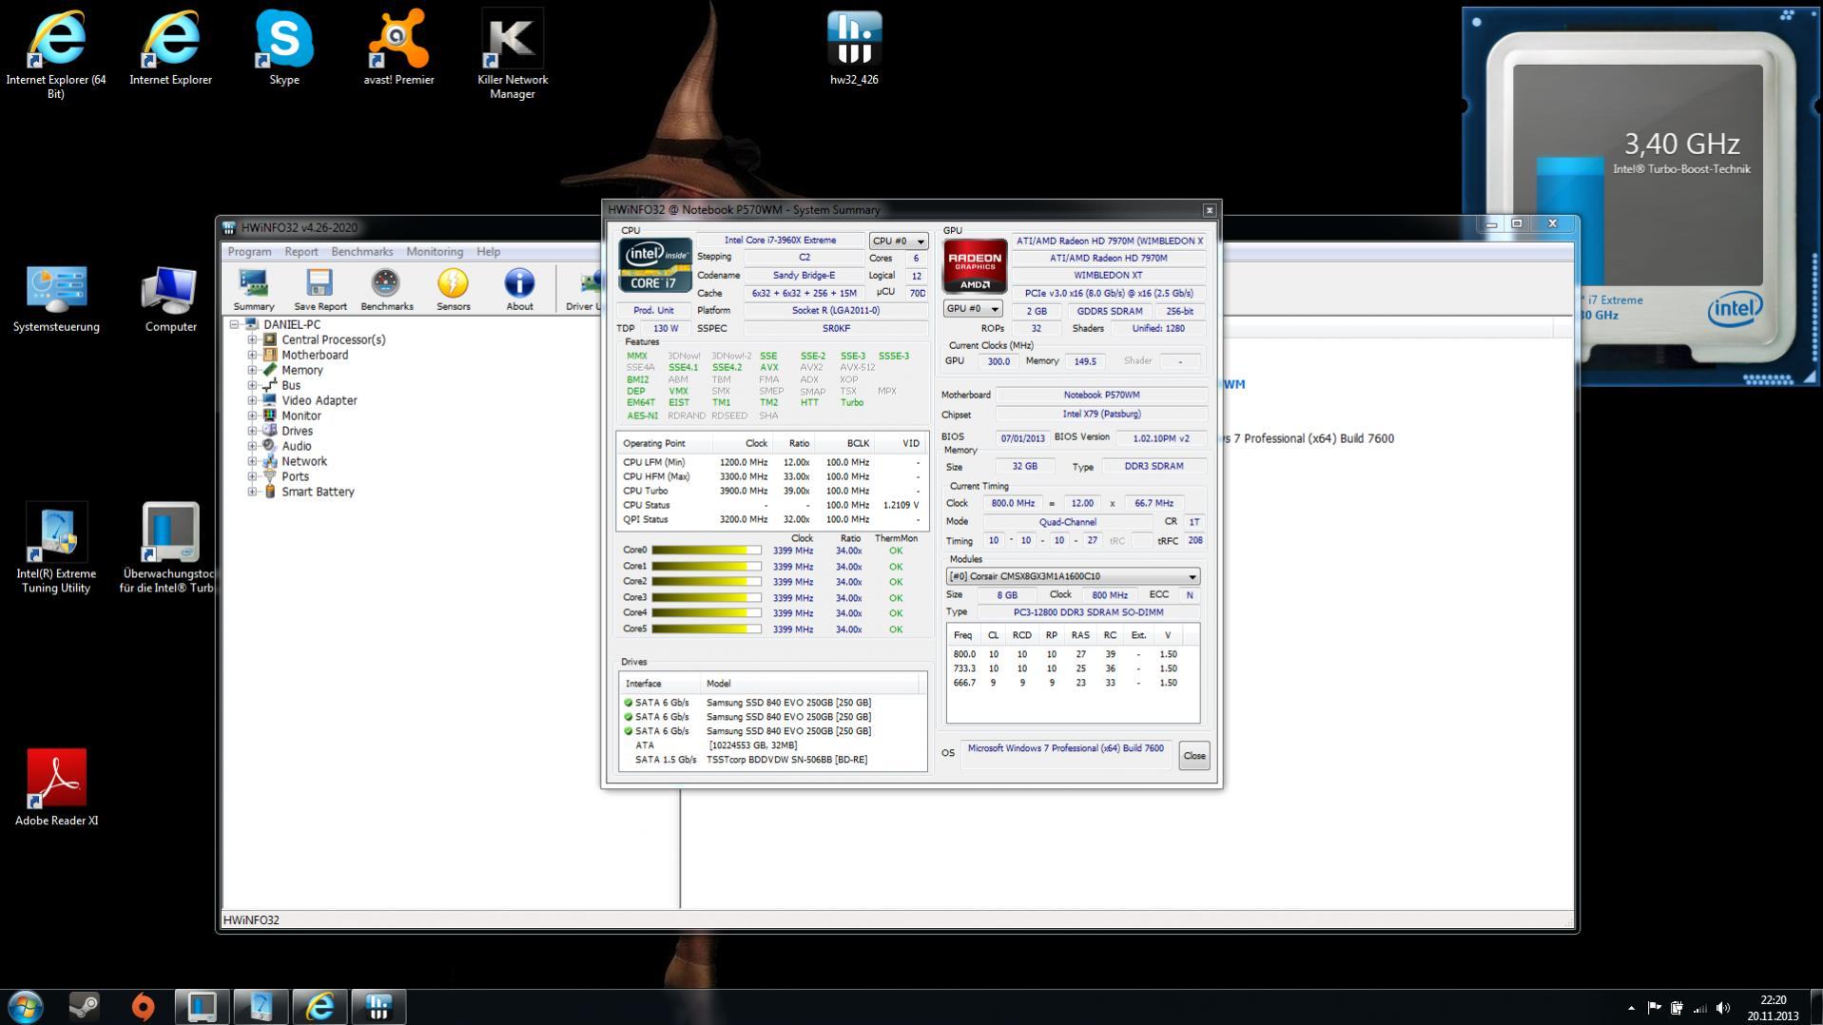This screenshot has width=1823, height=1025.
Task: Open the Program menu
Action: pos(249,252)
